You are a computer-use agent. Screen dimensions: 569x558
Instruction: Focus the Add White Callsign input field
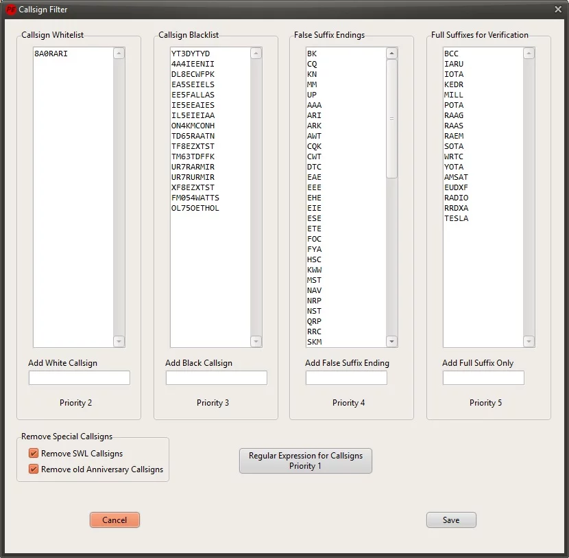point(79,377)
